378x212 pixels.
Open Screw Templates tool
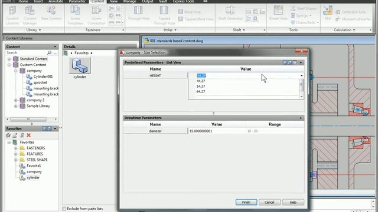75,15
